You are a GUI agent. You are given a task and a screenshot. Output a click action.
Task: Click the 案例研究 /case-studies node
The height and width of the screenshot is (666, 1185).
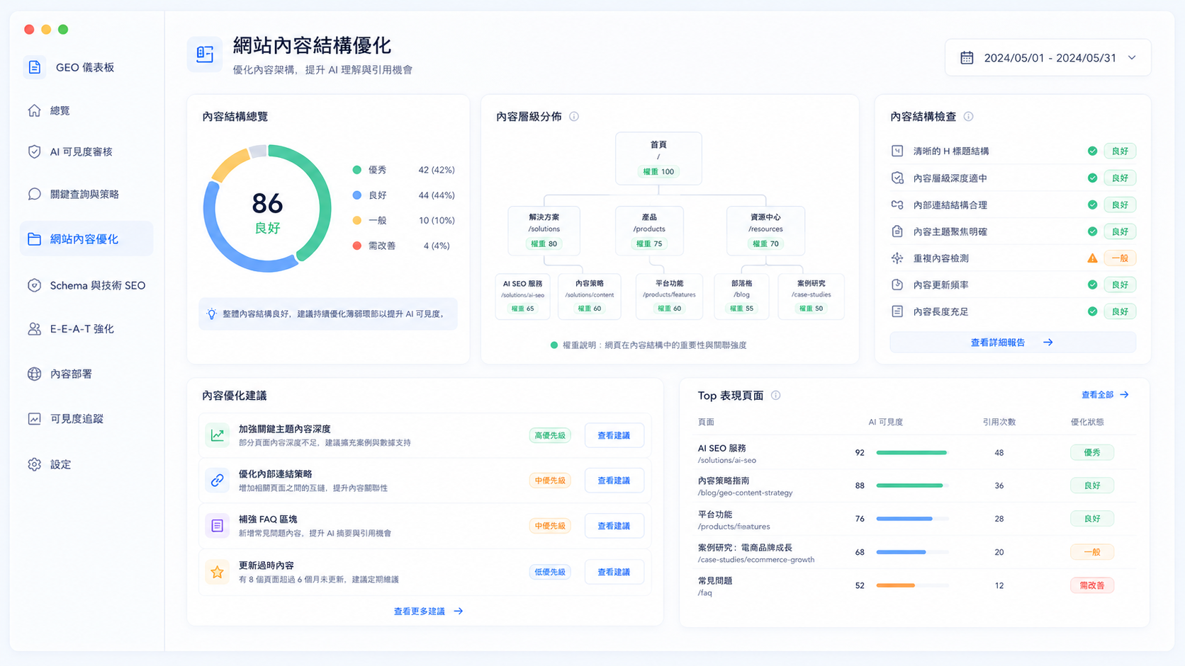tap(811, 297)
